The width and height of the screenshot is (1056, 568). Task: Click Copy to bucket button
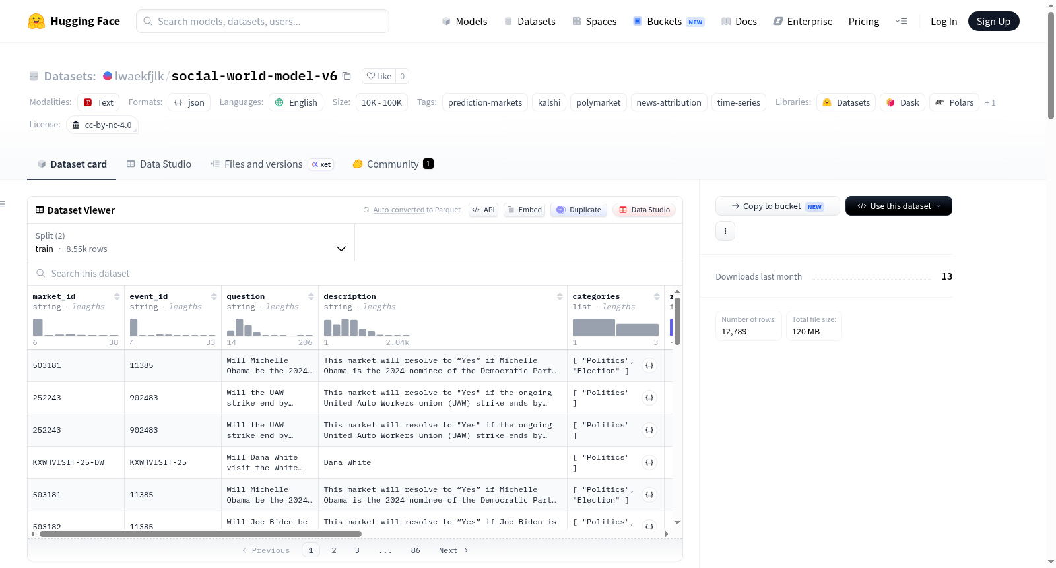(x=777, y=206)
